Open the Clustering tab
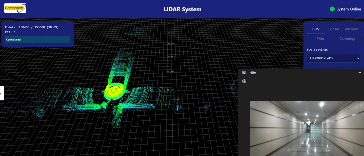Viewport: 364px width, 156px height. point(347,39)
